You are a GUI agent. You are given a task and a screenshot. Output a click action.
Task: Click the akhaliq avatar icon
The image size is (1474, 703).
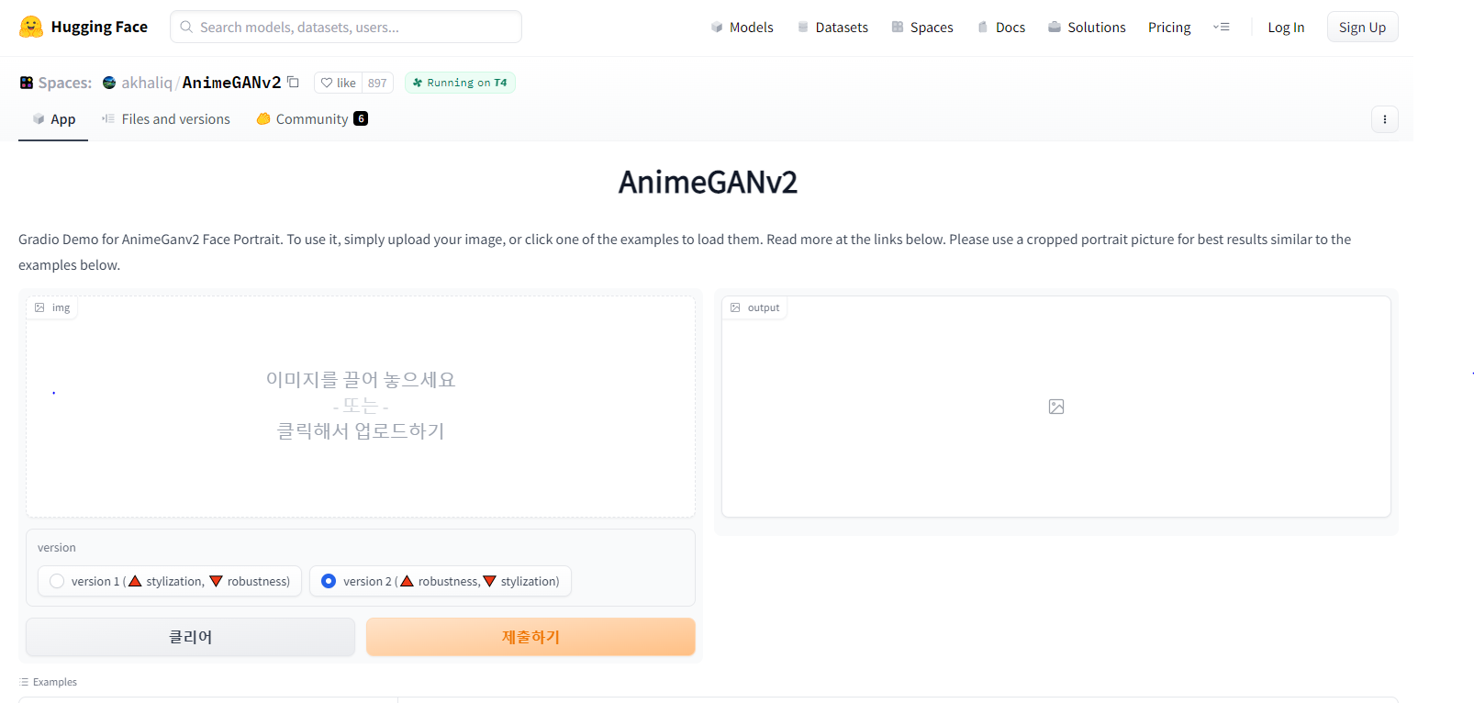point(109,83)
